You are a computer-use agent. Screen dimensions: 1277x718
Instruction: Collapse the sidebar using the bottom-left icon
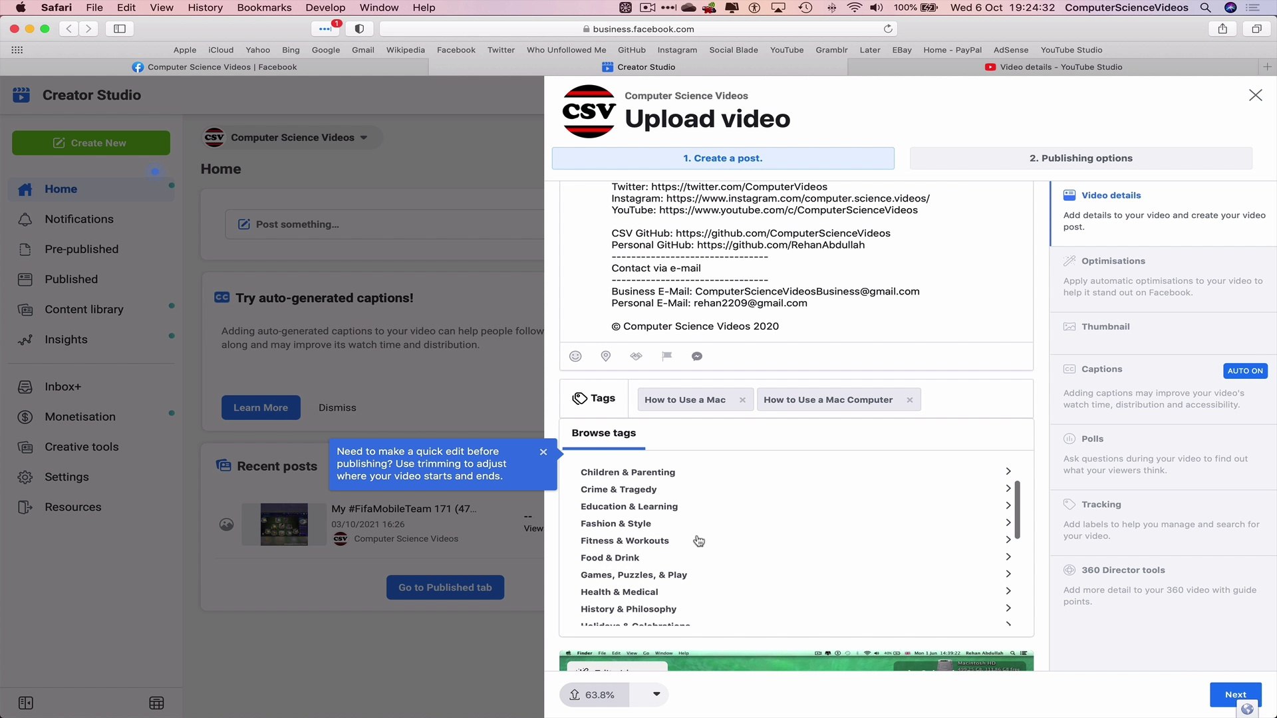27,703
